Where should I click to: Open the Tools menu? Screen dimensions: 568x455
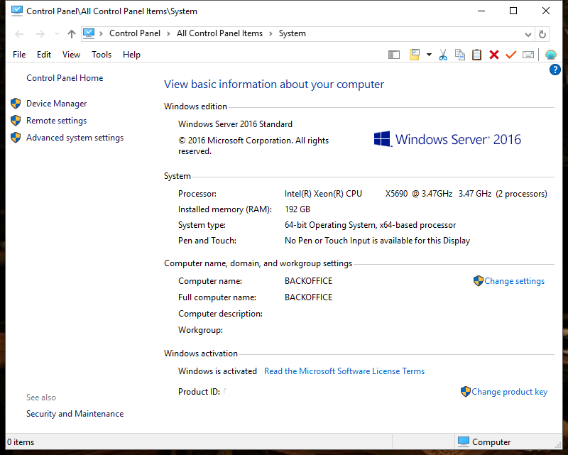click(x=102, y=55)
